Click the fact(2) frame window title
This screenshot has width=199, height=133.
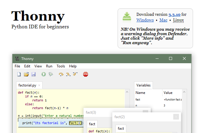(120, 117)
